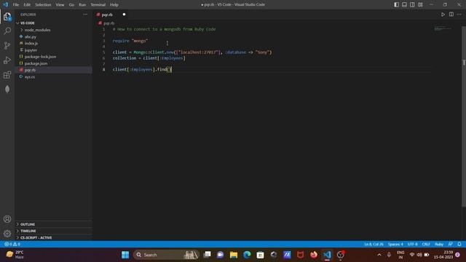Click the editor vertical scrollbar
The width and height of the screenshot is (466, 262).
pos(464,116)
